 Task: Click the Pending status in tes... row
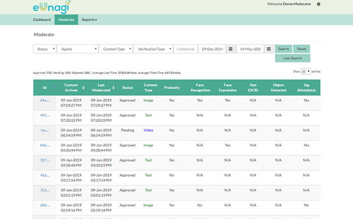pos(128,130)
